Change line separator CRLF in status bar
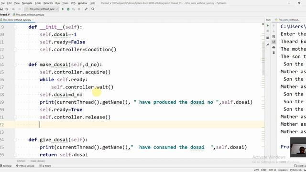Screen dimensions: 306x172 pyautogui.click(x=263, y=170)
